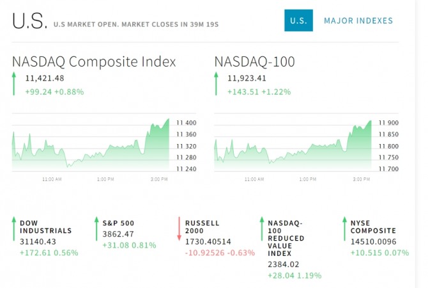Switch to the Major Indexes tab
The image size is (428, 288).
[358, 21]
